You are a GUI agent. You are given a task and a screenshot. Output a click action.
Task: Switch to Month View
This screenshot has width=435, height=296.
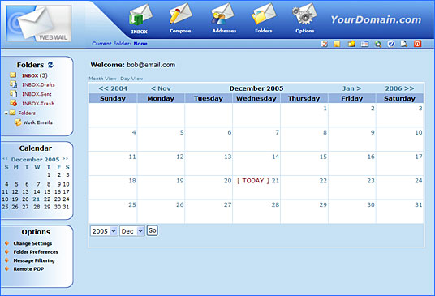click(x=102, y=79)
